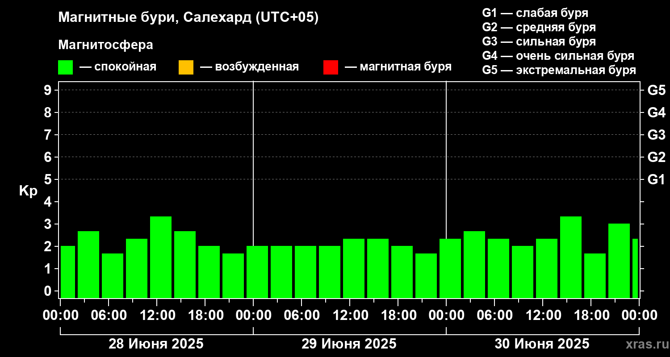
Task: Click the '06:00' time label for 28 June
Action: coord(109,315)
